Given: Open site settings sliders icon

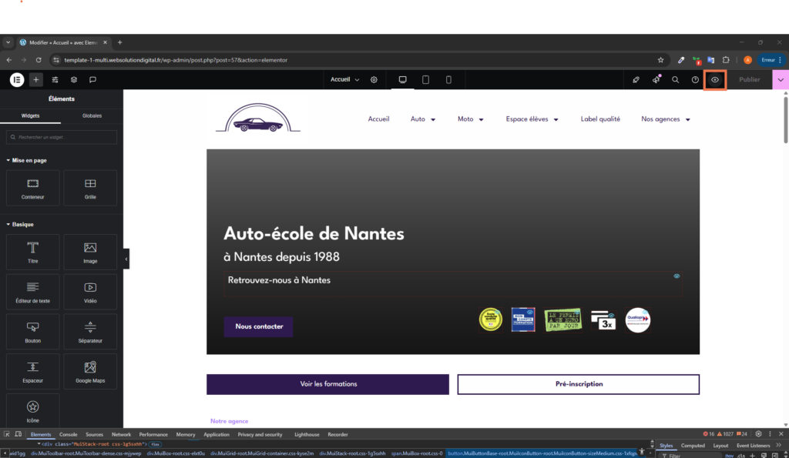Looking at the screenshot, I should click(x=55, y=79).
